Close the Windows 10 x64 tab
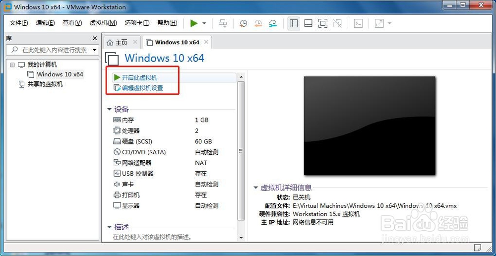 point(206,42)
